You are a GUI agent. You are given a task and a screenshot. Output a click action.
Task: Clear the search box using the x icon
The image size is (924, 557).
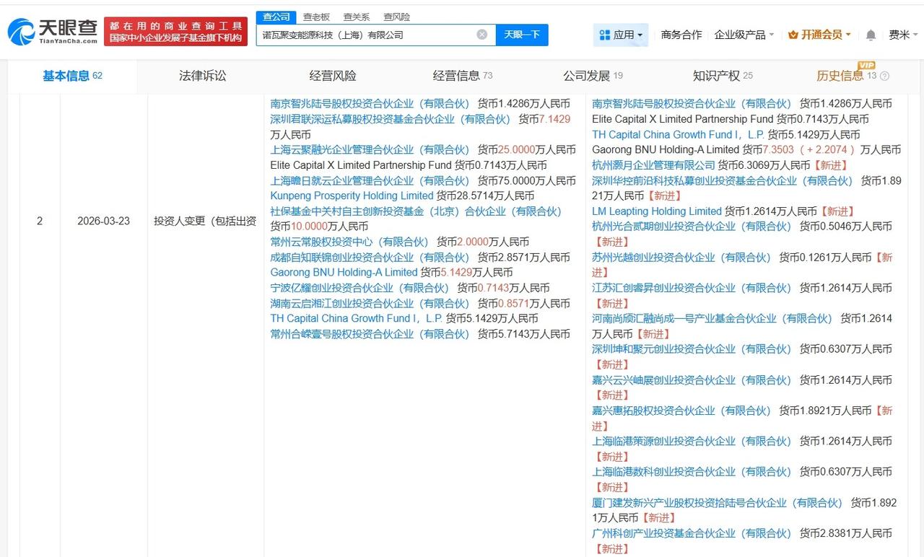pyautogui.click(x=481, y=34)
